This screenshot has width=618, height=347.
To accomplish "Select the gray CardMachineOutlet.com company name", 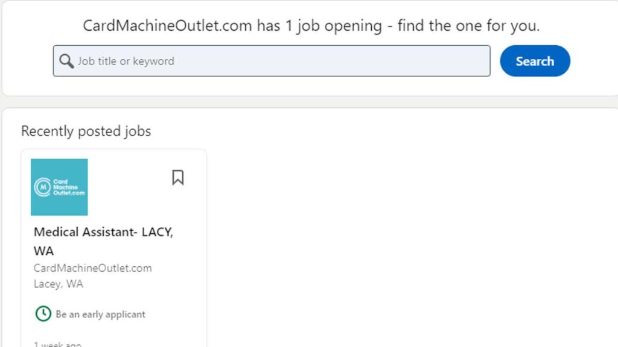I will tap(92, 268).
